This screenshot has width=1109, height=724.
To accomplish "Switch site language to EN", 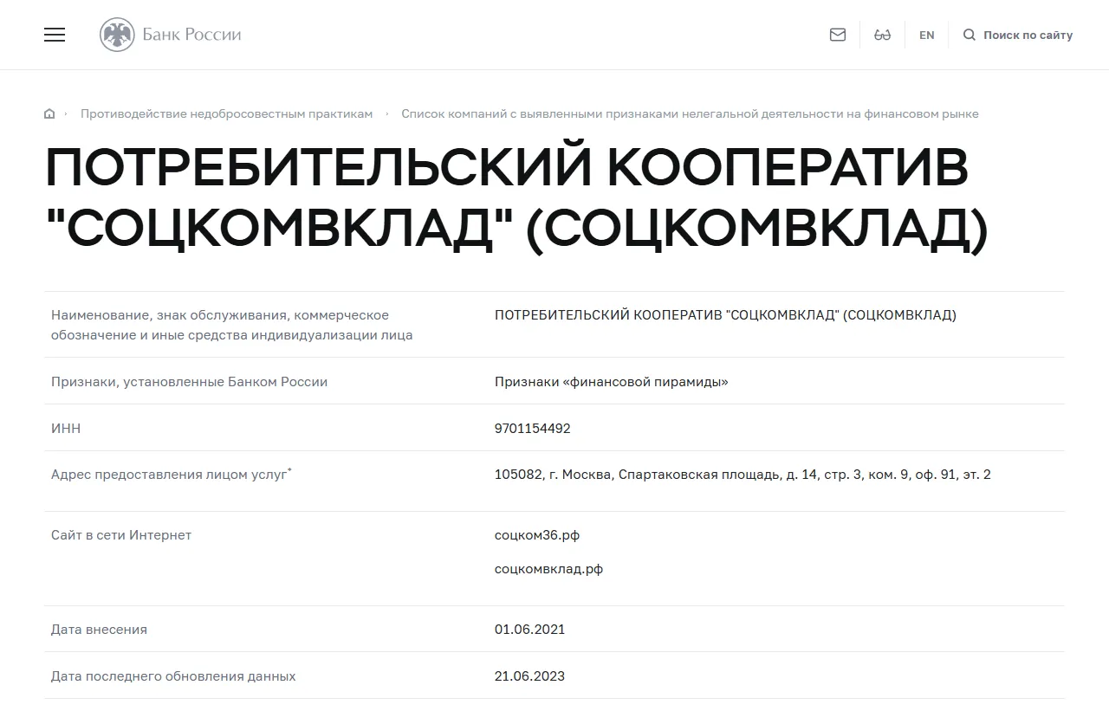I will pos(927,36).
